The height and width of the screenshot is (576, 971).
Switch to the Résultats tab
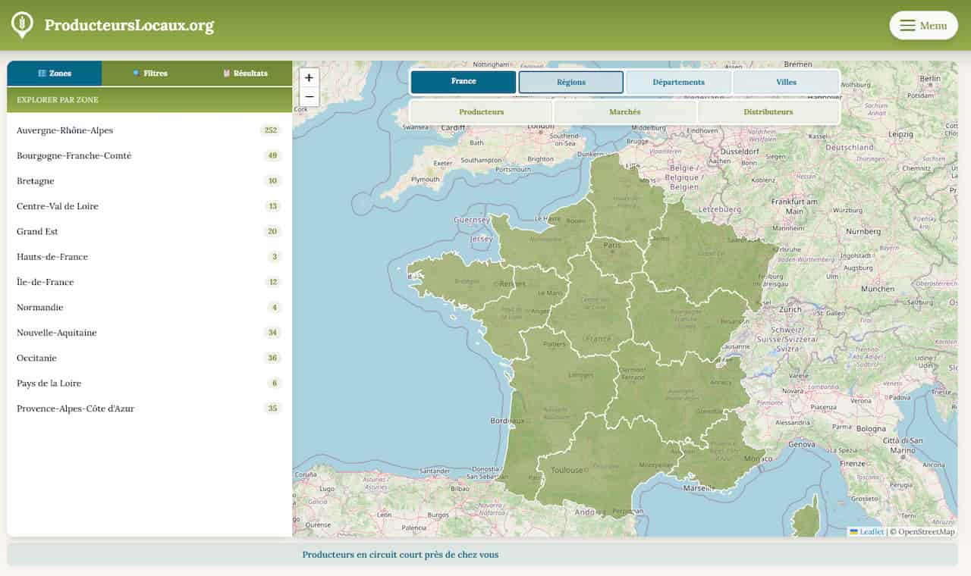pos(245,74)
